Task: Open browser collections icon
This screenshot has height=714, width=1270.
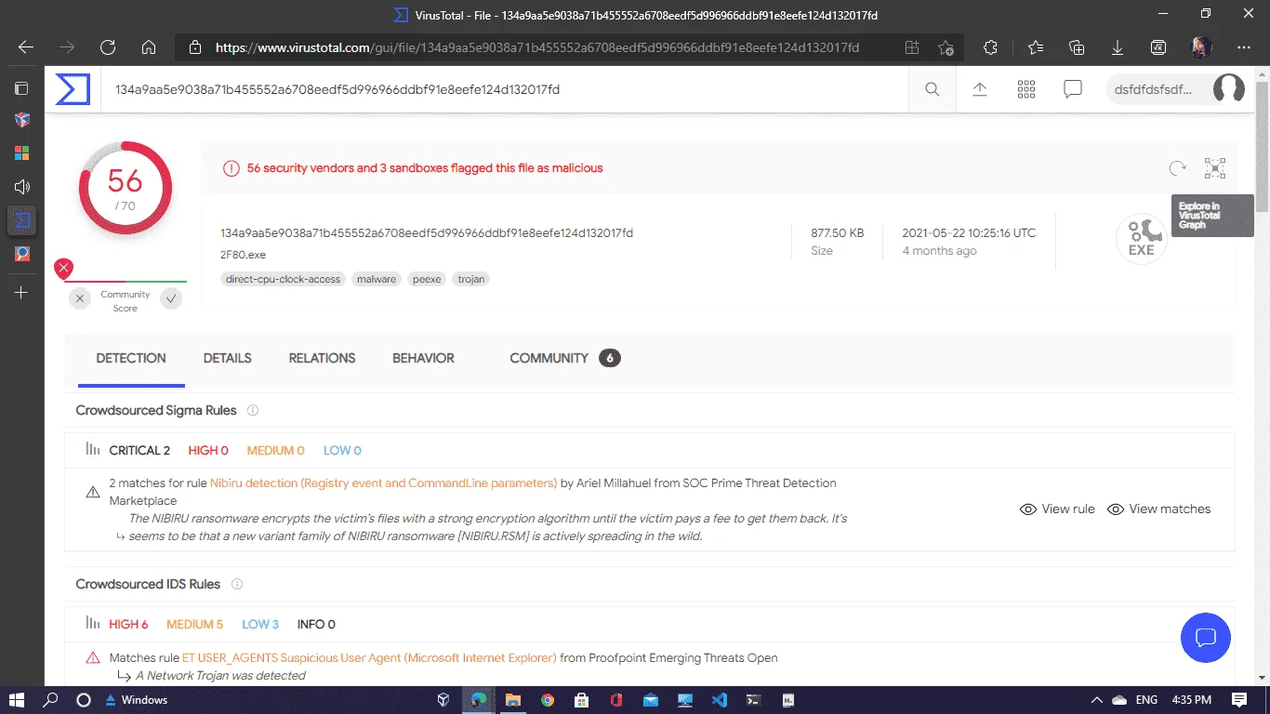Action: pyautogui.click(x=1077, y=47)
